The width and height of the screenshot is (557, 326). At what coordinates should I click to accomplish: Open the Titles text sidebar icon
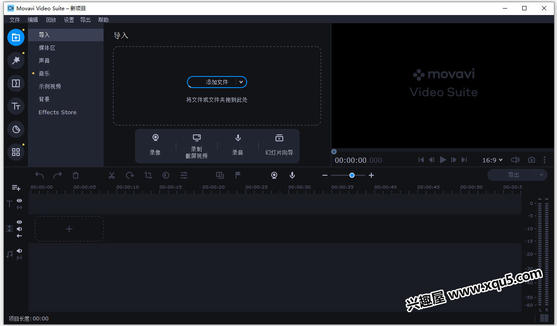click(16, 106)
